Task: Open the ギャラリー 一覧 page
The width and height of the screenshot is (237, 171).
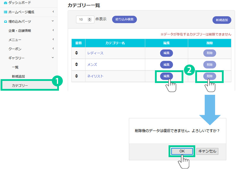Action: point(15,67)
